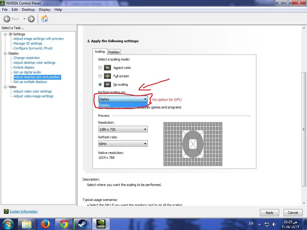Open Manage 3D settings
Screen dimensions: 307x230
[x=28, y=43]
